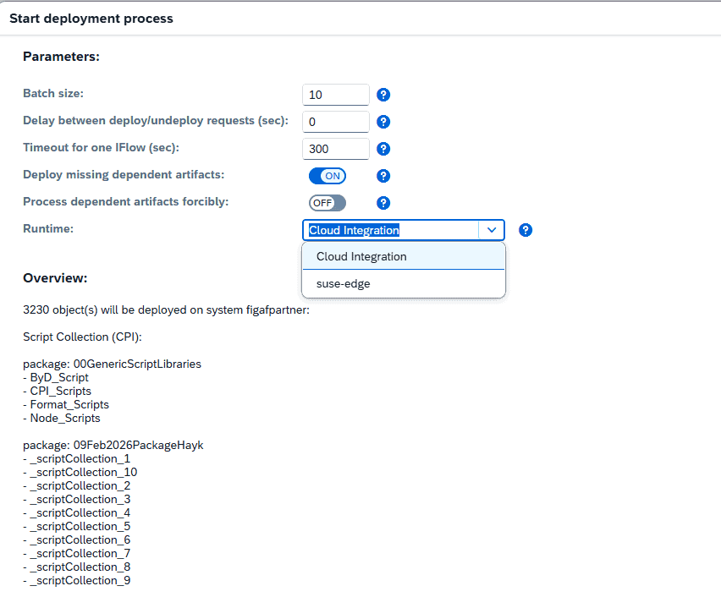The image size is (721, 597).
Task: Click the 'Runtime:' label
Action: click(48, 229)
